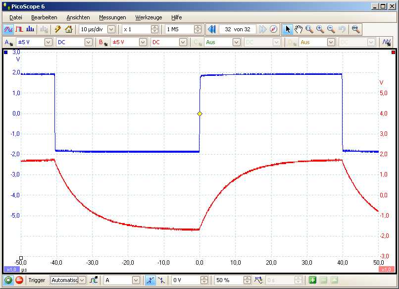Click the zoom-in magnifier

click(x=320, y=29)
